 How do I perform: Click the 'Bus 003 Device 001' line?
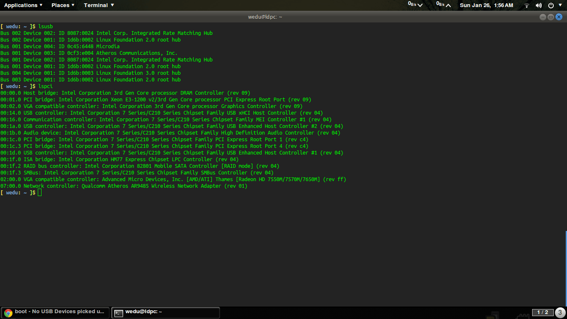[90, 80]
